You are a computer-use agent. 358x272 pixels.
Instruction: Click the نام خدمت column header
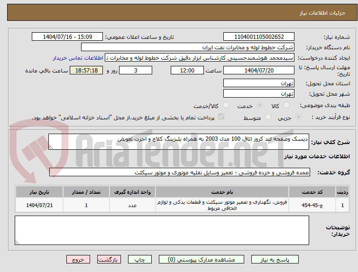tap(222, 192)
